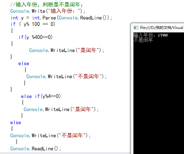Click the Console.Write("输入年份：") line
Image resolution: width=184 pixels, height=154 pixels.
[x=48, y=11]
